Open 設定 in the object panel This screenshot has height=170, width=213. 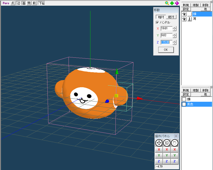coord(186,9)
